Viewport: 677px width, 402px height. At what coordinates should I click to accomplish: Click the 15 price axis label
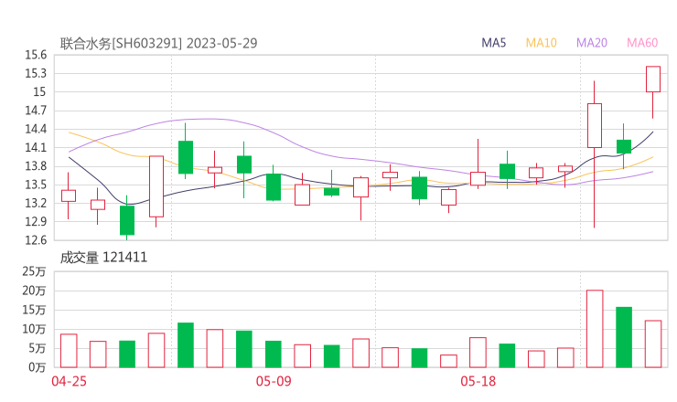click(39, 92)
